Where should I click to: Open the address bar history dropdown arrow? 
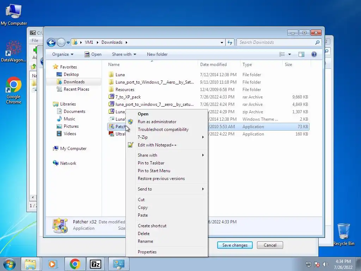[x=222, y=42]
